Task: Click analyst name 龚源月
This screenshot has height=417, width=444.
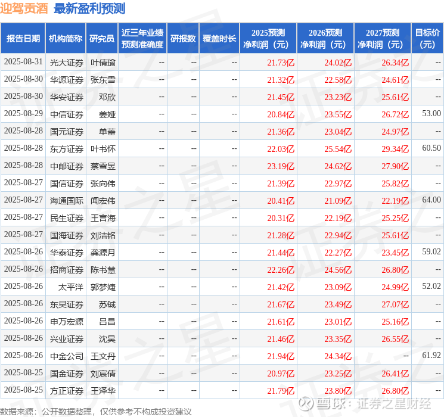Action: point(103,253)
